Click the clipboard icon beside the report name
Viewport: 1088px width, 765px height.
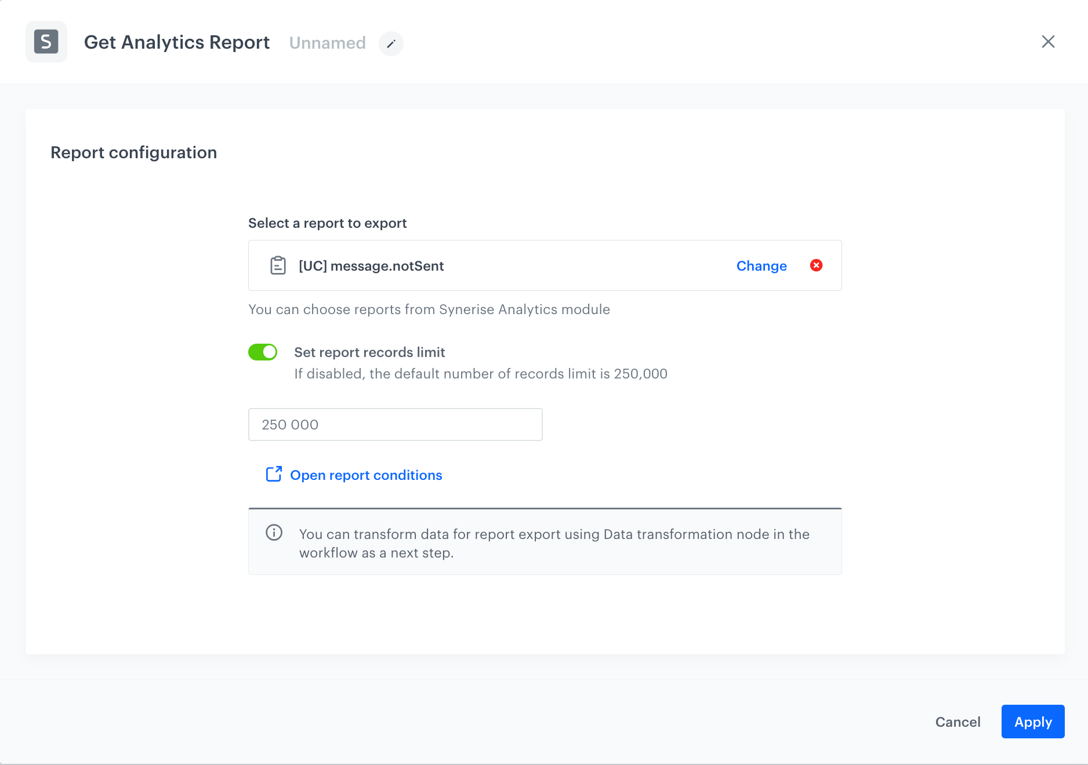click(278, 265)
